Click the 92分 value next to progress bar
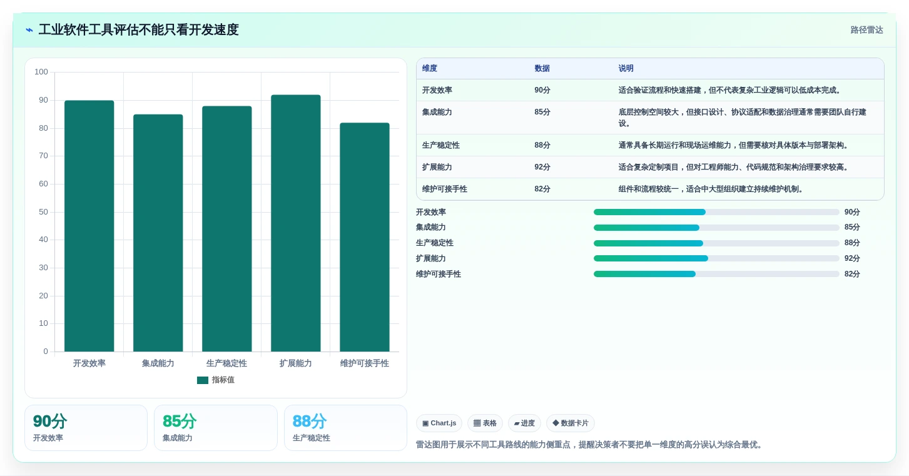The width and height of the screenshot is (909, 476). click(x=852, y=258)
